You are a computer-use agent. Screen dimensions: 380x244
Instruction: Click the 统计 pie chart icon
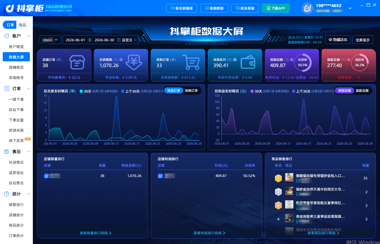[x=7, y=194]
